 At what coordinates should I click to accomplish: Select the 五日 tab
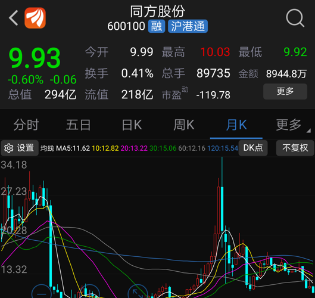79,125
